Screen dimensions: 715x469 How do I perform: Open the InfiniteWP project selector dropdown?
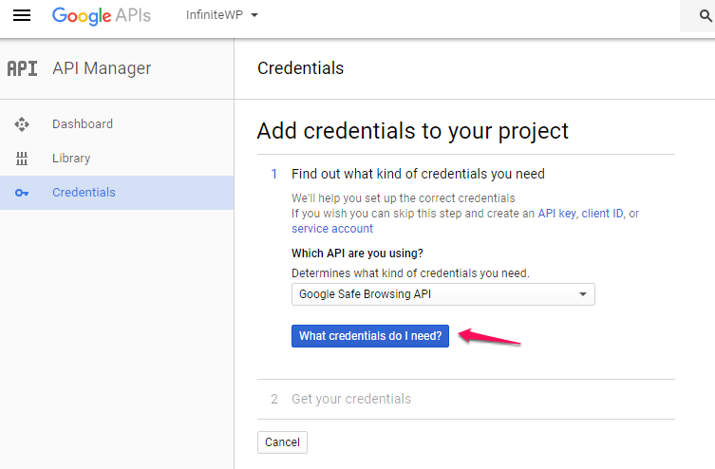pyautogui.click(x=222, y=15)
